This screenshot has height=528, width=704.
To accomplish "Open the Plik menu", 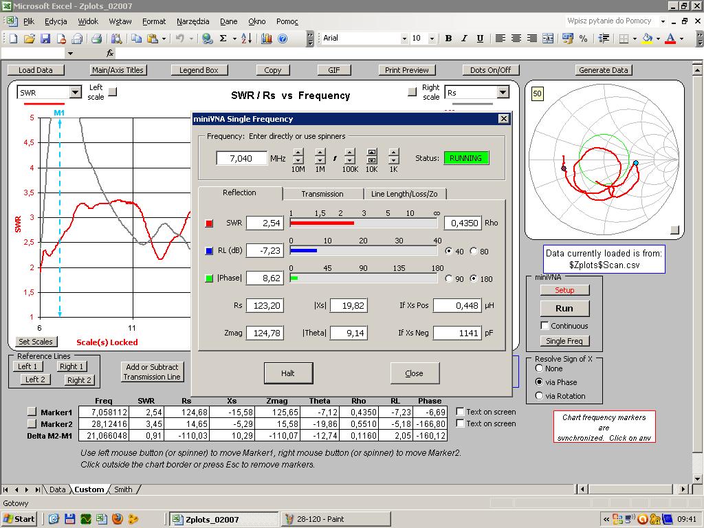I will pos(29,21).
